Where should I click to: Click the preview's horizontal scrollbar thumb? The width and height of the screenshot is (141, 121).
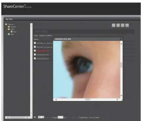coord(88,100)
